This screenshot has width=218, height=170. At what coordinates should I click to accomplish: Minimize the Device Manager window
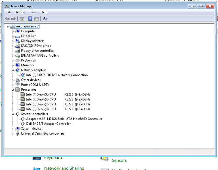[x=192, y=6]
